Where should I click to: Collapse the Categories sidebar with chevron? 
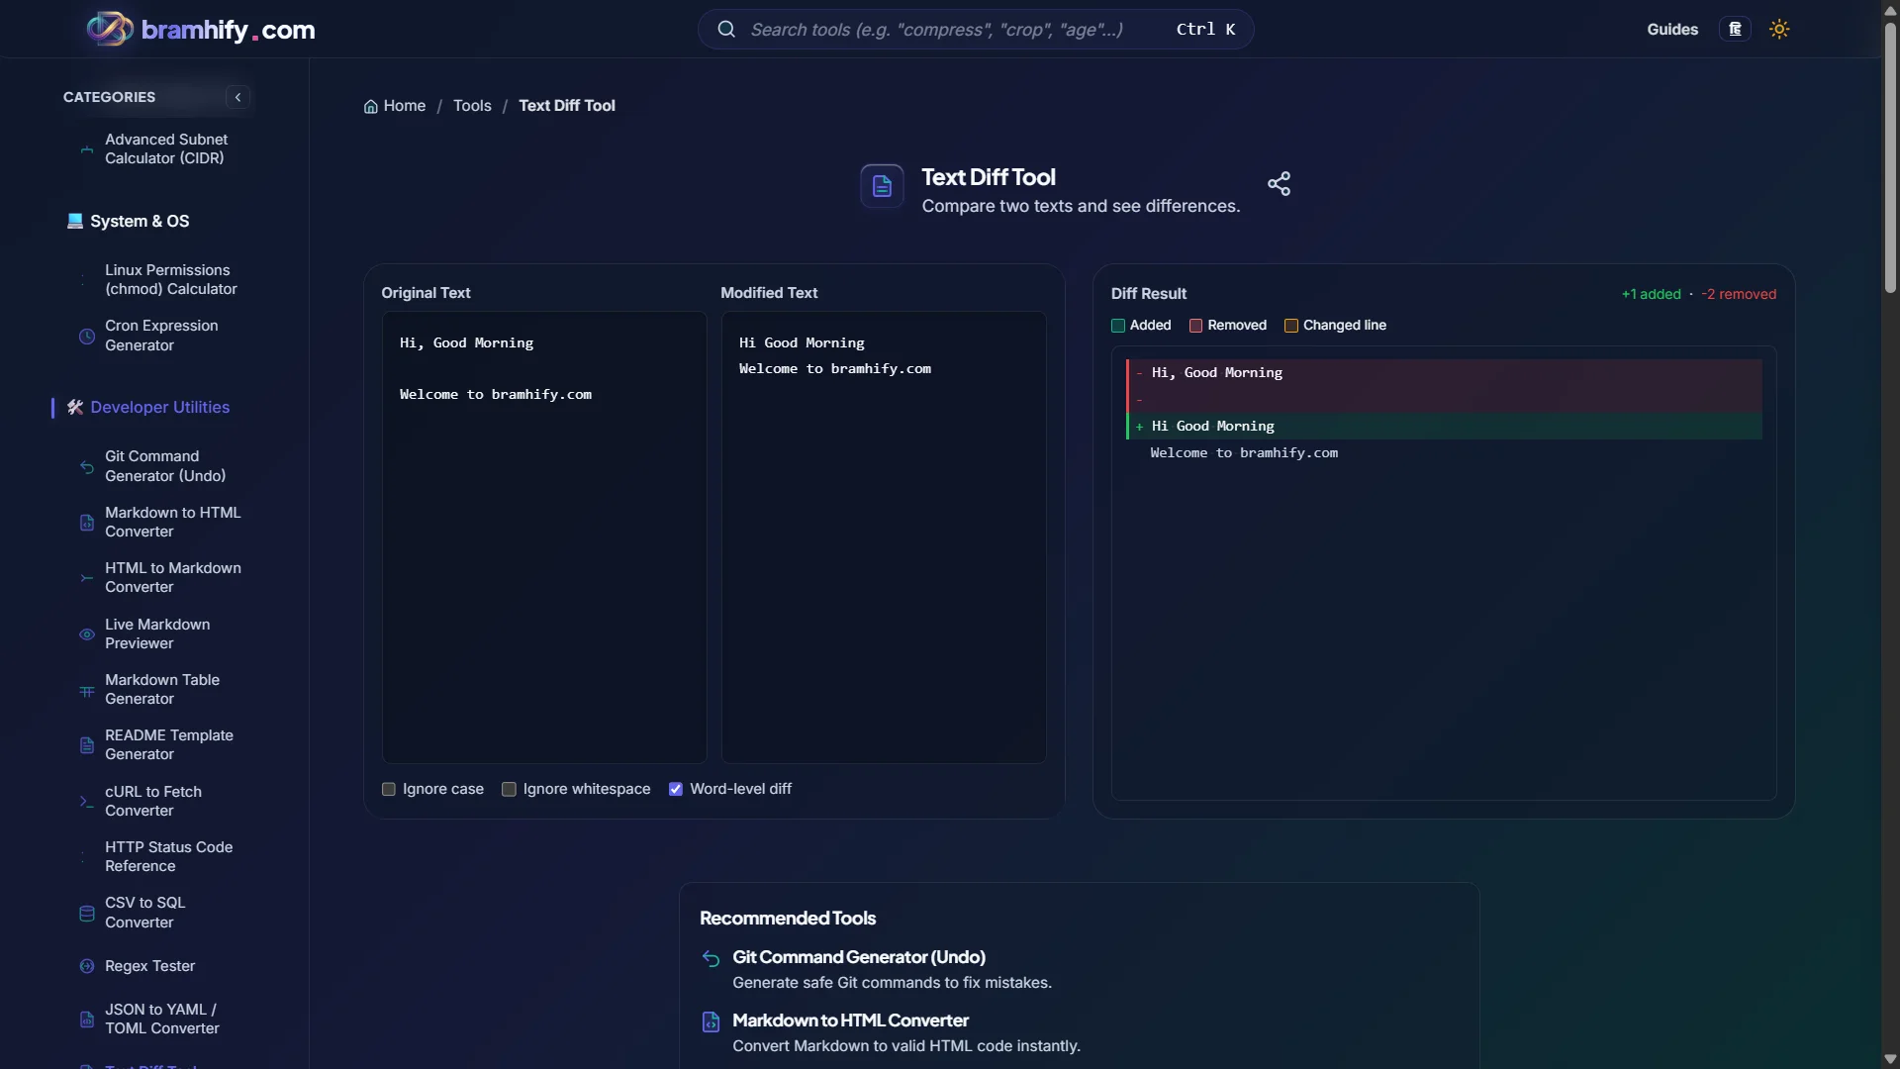237,97
